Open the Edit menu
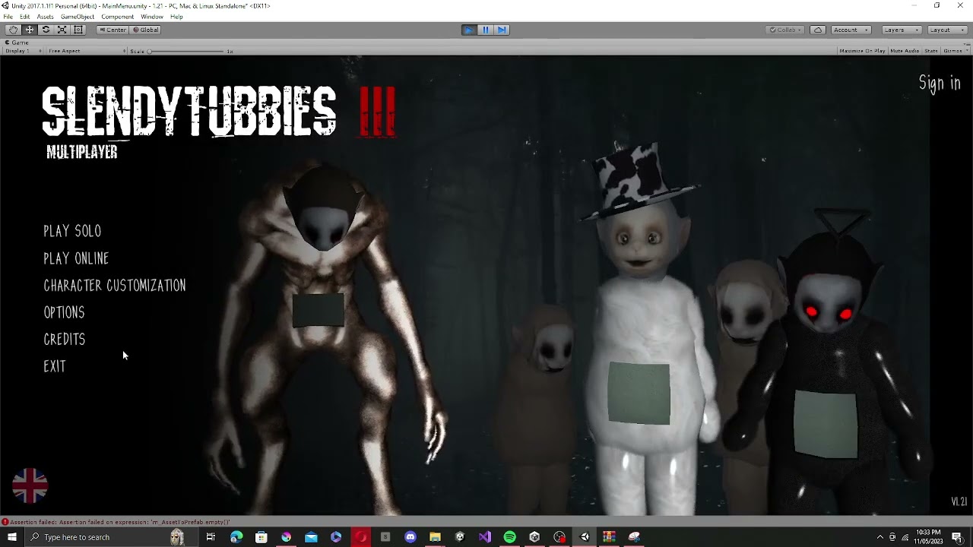The height and width of the screenshot is (547, 973). pos(24,17)
